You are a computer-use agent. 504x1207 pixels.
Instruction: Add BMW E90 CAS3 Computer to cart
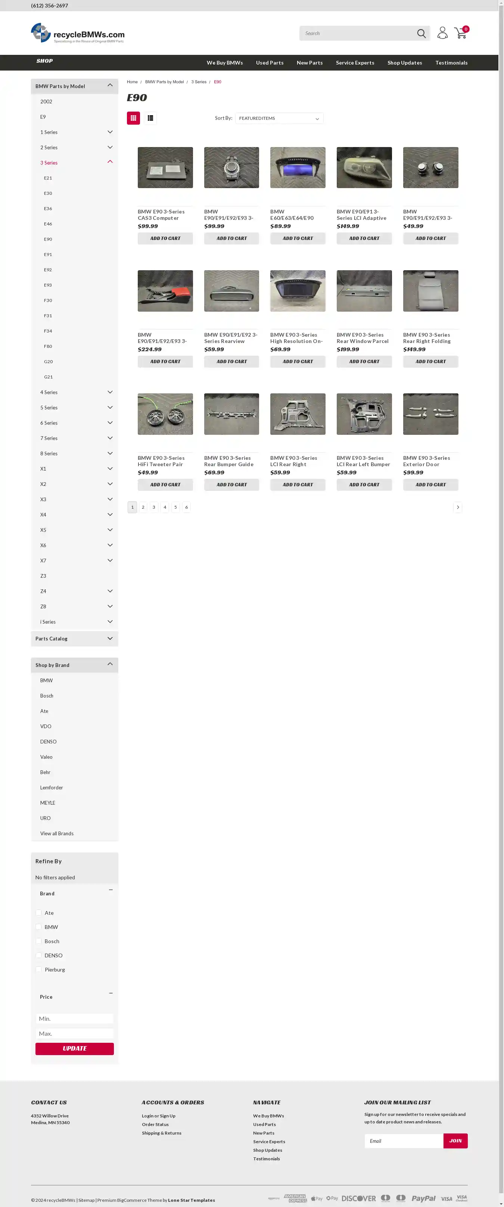click(x=165, y=238)
